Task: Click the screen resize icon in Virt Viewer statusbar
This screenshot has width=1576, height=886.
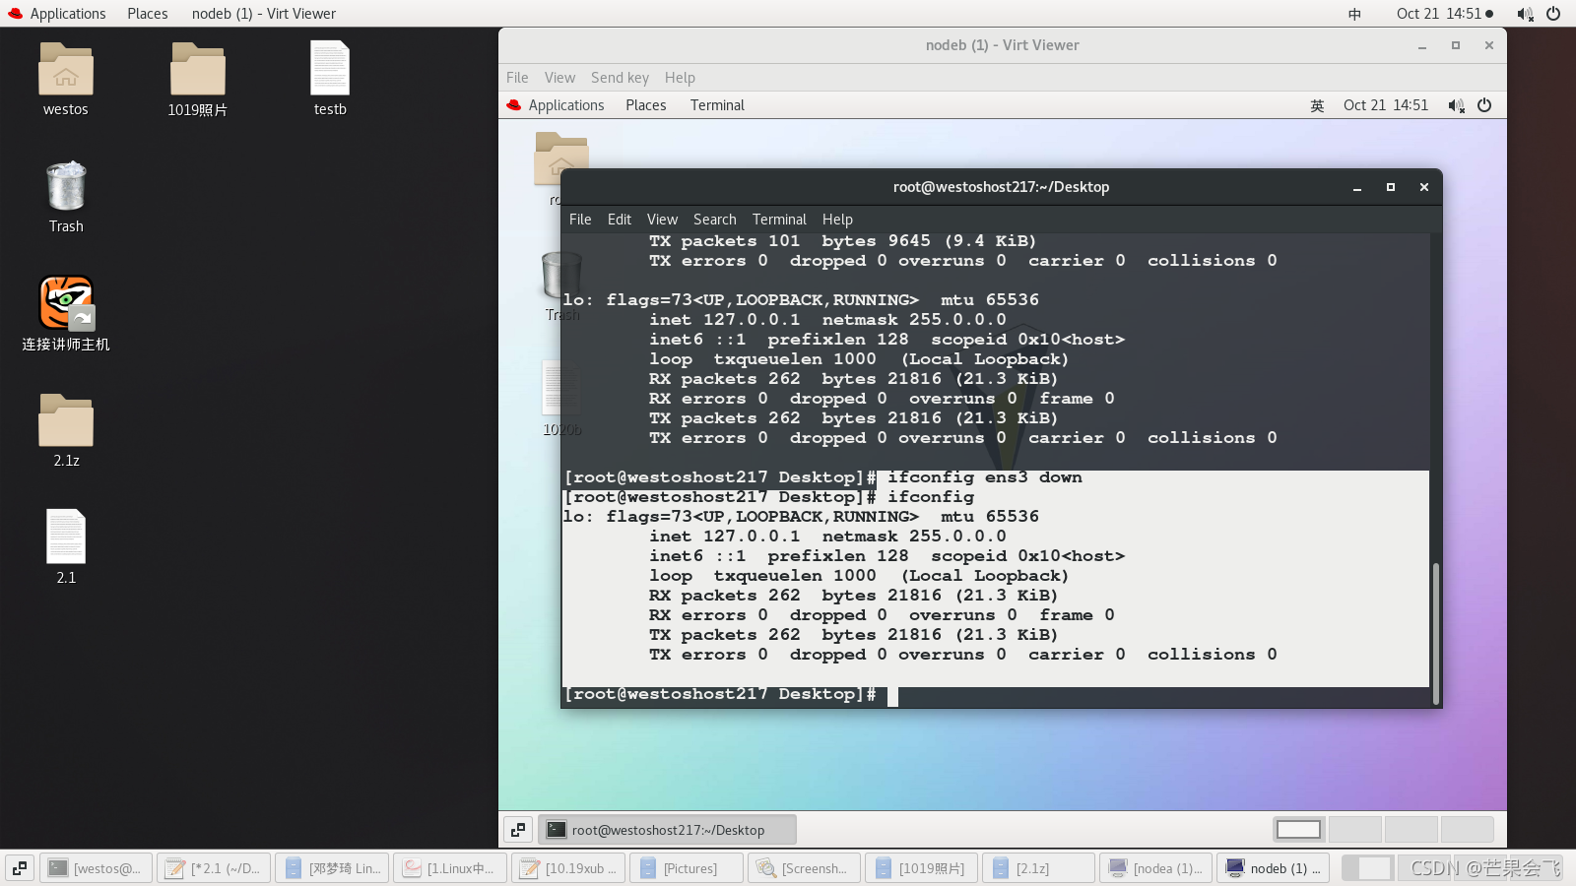Action: [x=518, y=829]
